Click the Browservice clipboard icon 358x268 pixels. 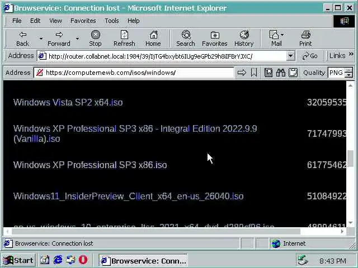click(x=293, y=73)
